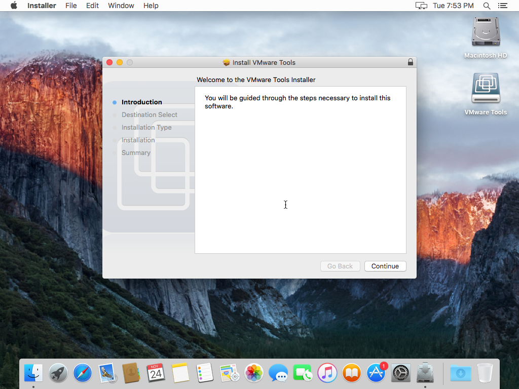Click the lock icon in the installer title bar
Viewport: 519px width, 389px height.
[x=411, y=62]
